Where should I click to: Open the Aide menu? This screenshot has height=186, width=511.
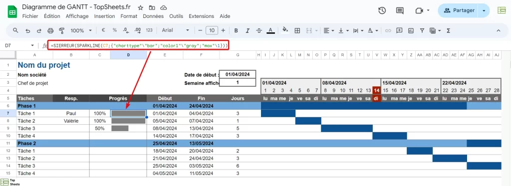tap(225, 16)
